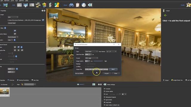
Task: Click the Tour Browser fit thumbnails icon
Action: (x=93, y=84)
